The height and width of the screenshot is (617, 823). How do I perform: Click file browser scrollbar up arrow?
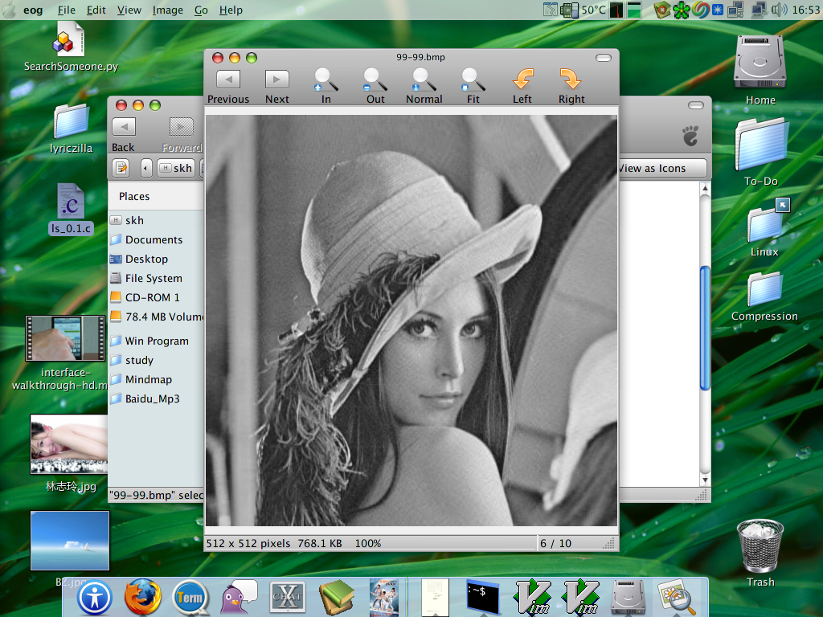click(705, 188)
